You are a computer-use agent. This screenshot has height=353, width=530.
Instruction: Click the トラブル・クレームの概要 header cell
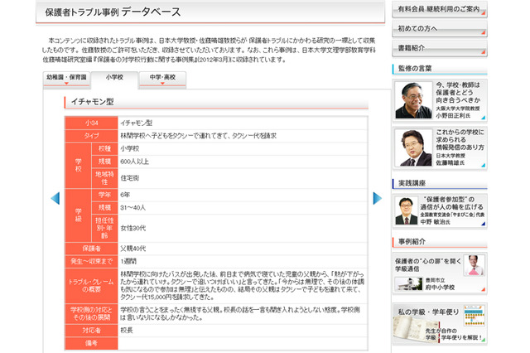(91, 286)
